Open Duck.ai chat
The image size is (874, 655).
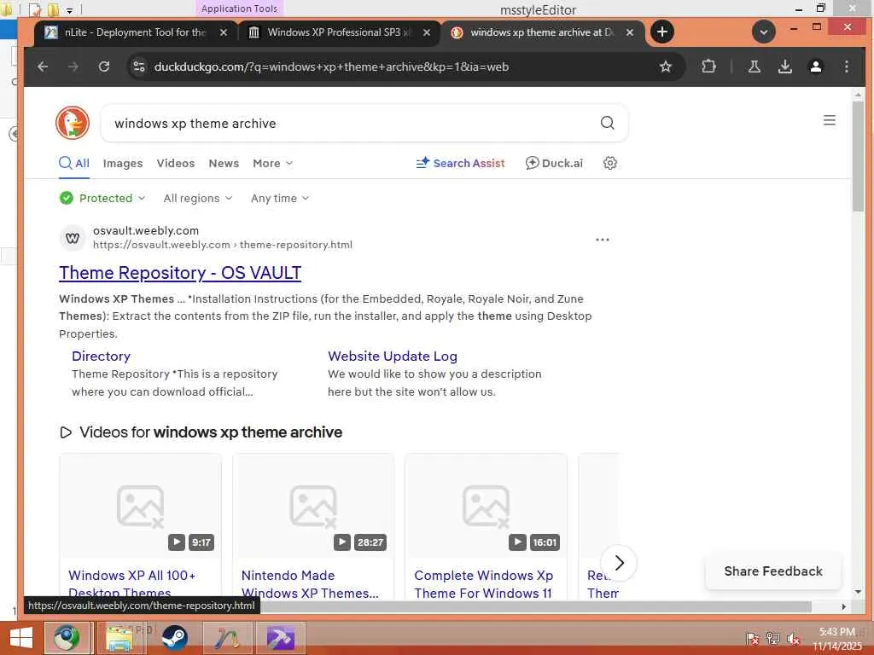pyautogui.click(x=554, y=163)
